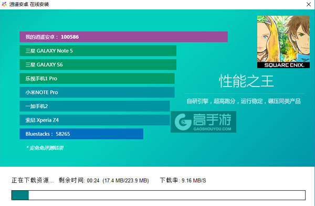Select the 索尼 Xperia Z4 bar

coord(94,120)
